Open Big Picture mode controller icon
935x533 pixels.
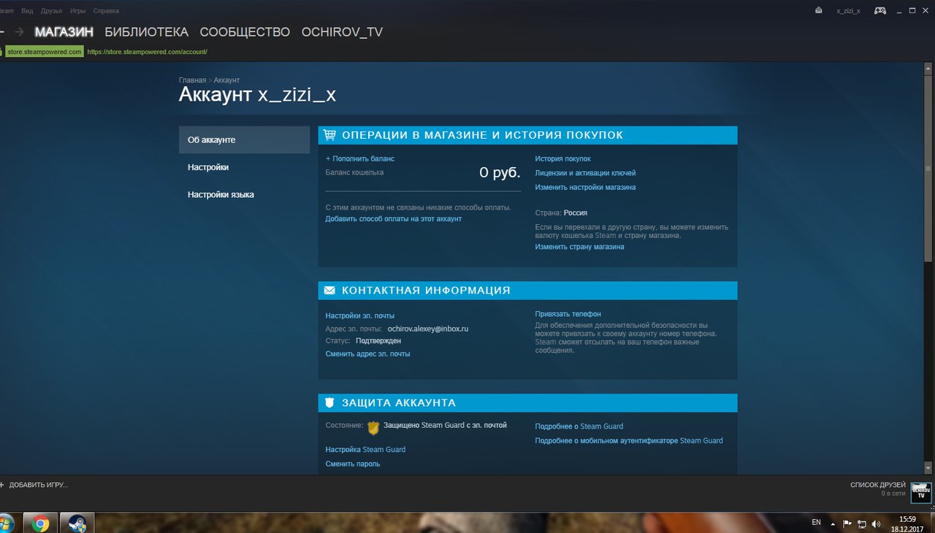pos(880,11)
